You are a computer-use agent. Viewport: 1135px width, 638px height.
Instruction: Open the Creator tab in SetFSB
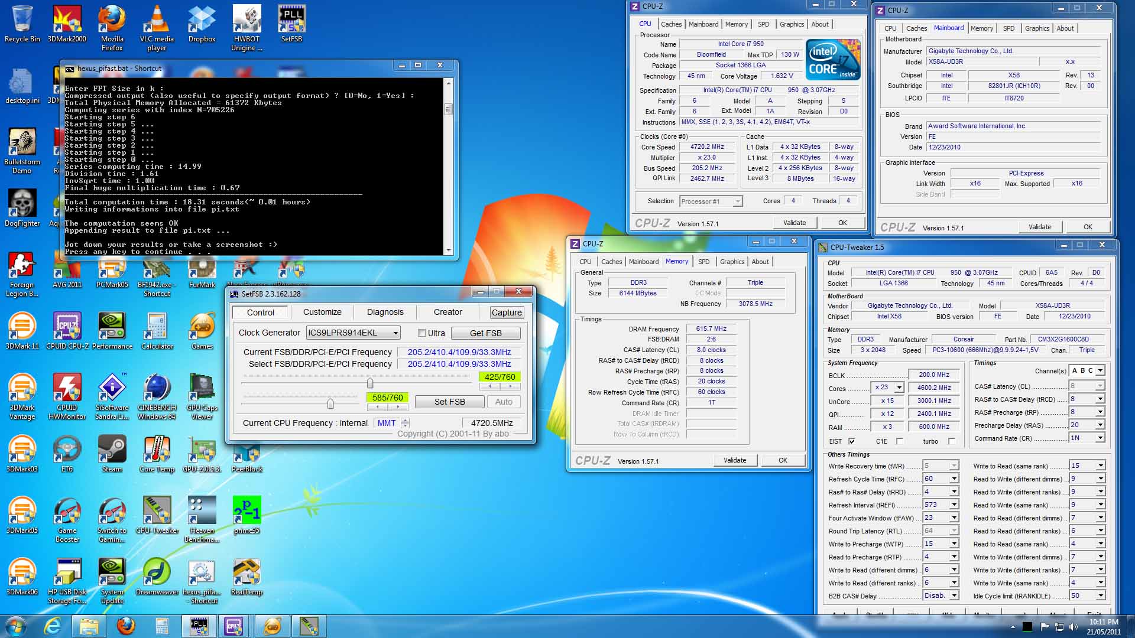point(448,312)
